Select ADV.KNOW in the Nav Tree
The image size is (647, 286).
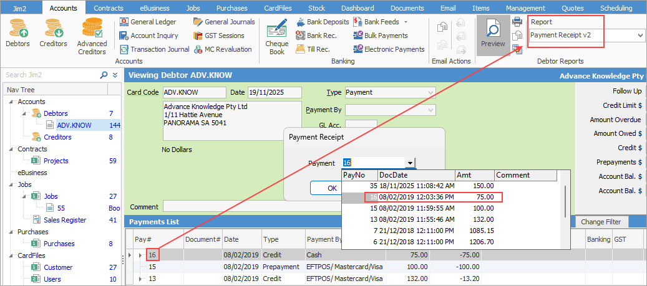pyautogui.click(x=74, y=125)
